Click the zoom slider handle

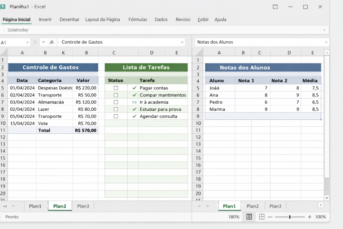tap(290, 217)
